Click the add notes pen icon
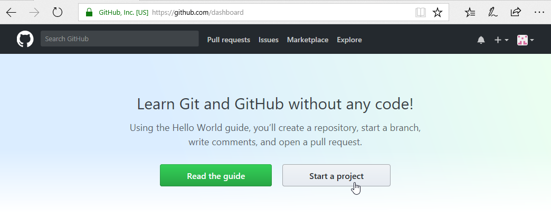551x217 pixels. 492,13
